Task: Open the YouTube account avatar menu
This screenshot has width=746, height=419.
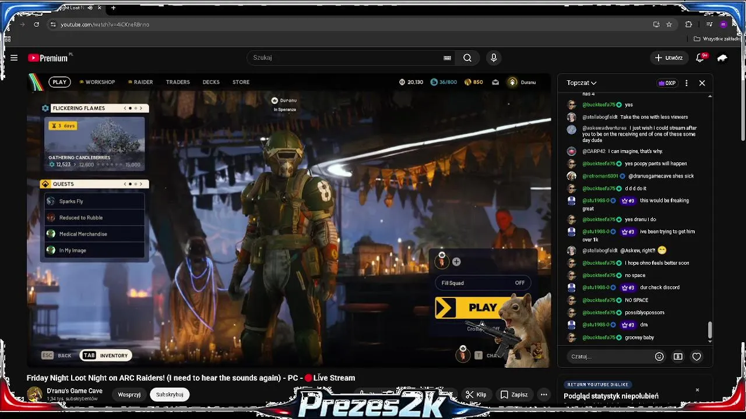Action: tap(723, 58)
